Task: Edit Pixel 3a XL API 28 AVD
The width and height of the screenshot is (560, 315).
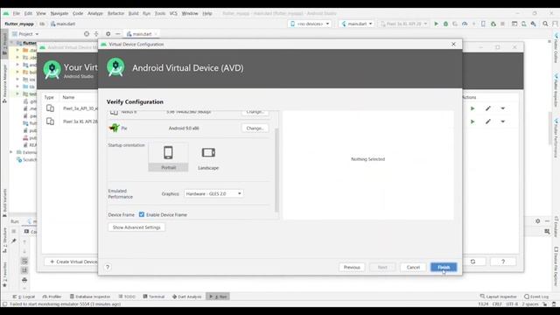Action: (488, 122)
